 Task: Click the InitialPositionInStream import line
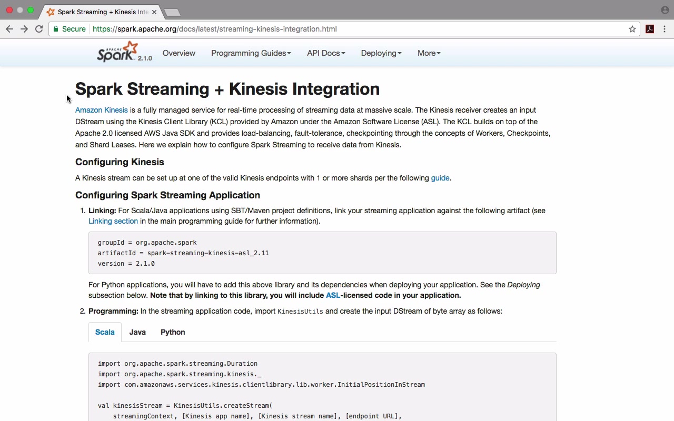click(261, 385)
